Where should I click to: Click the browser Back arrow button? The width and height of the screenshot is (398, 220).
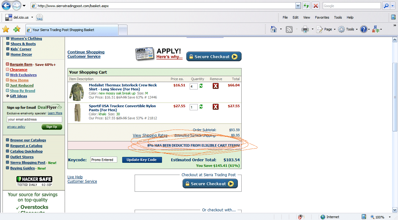click(6, 6)
